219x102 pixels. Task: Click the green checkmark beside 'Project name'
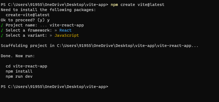coord(2,25)
